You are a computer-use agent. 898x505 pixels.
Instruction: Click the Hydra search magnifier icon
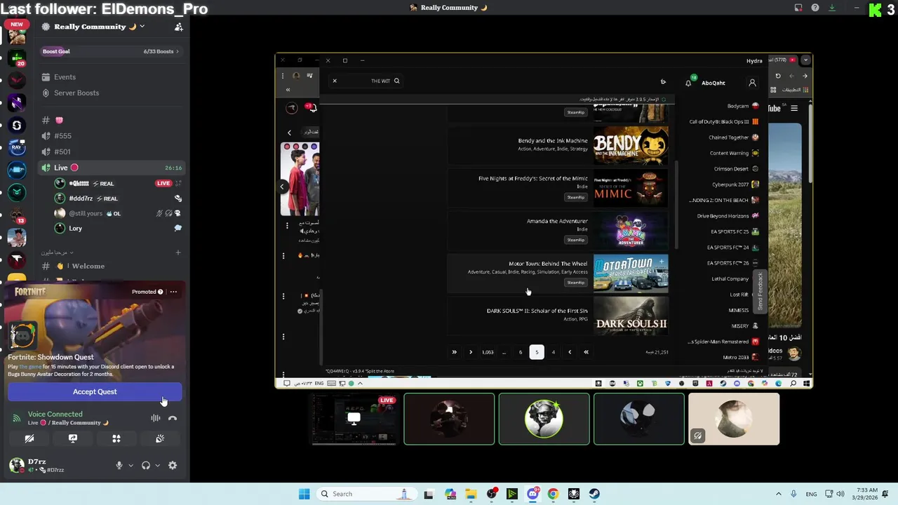tap(396, 81)
